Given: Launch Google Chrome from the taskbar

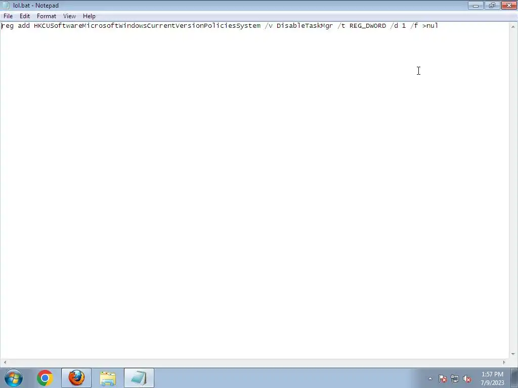Looking at the screenshot, I should pos(45,378).
